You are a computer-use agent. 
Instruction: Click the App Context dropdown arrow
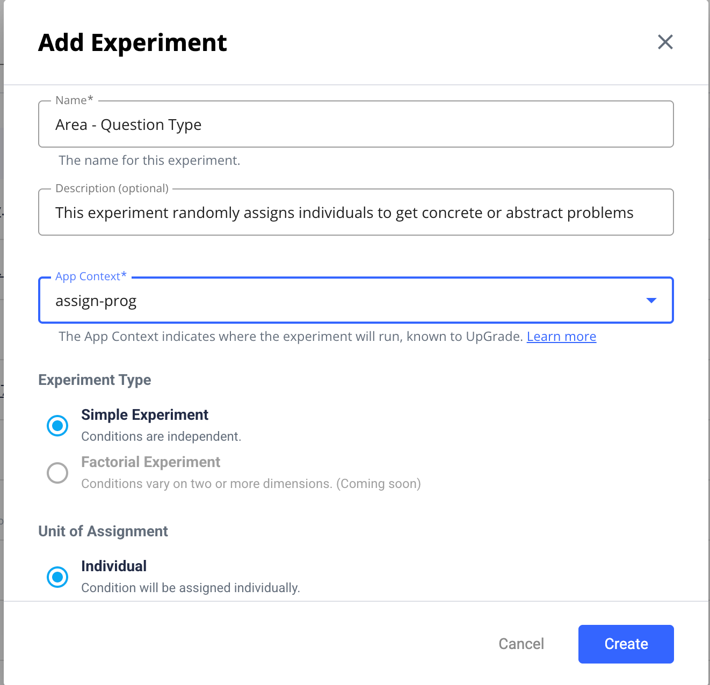click(651, 301)
